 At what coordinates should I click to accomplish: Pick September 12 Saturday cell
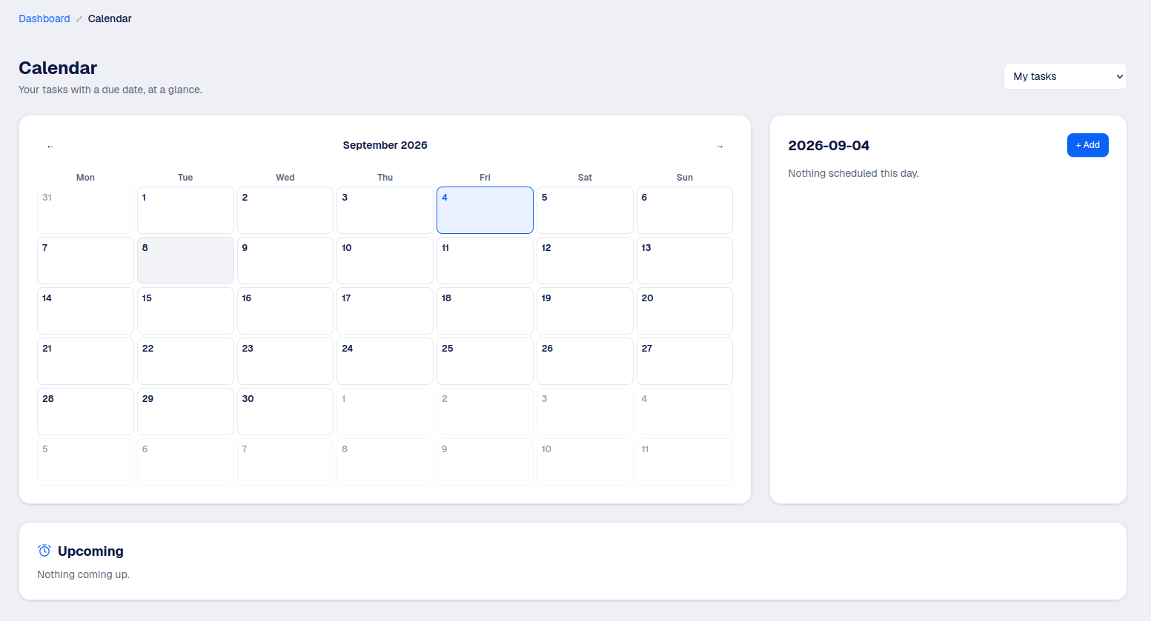click(585, 261)
